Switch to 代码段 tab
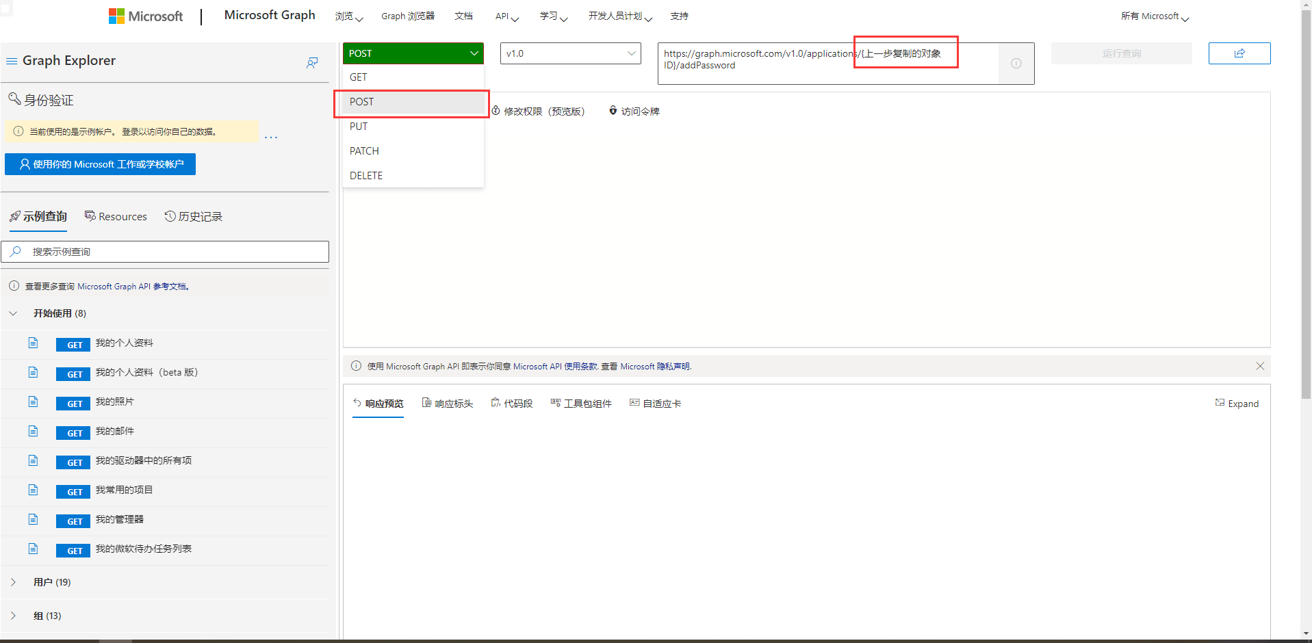 click(512, 404)
